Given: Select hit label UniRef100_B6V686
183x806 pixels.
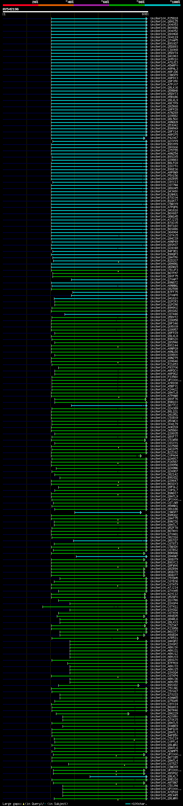Looking at the screenshot, I should 164,28.
